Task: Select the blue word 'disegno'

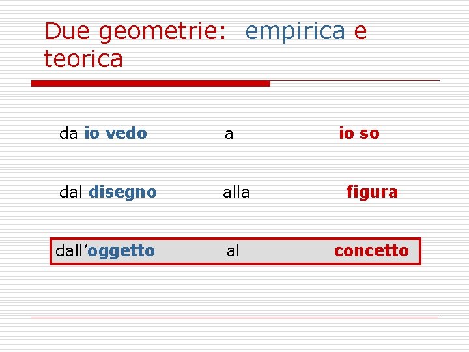Action: pyautogui.click(x=123, y=193)
